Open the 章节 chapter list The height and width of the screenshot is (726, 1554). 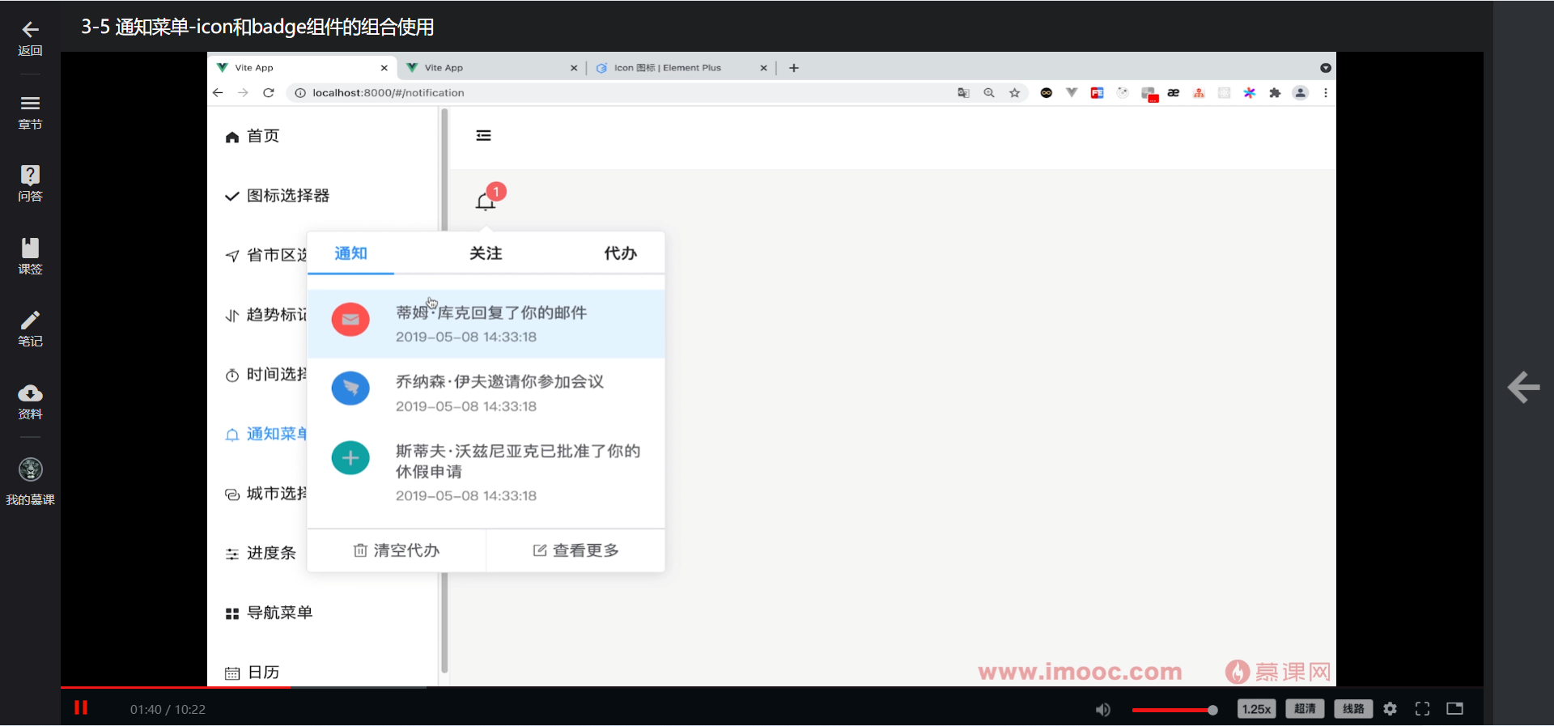(30, 113)
